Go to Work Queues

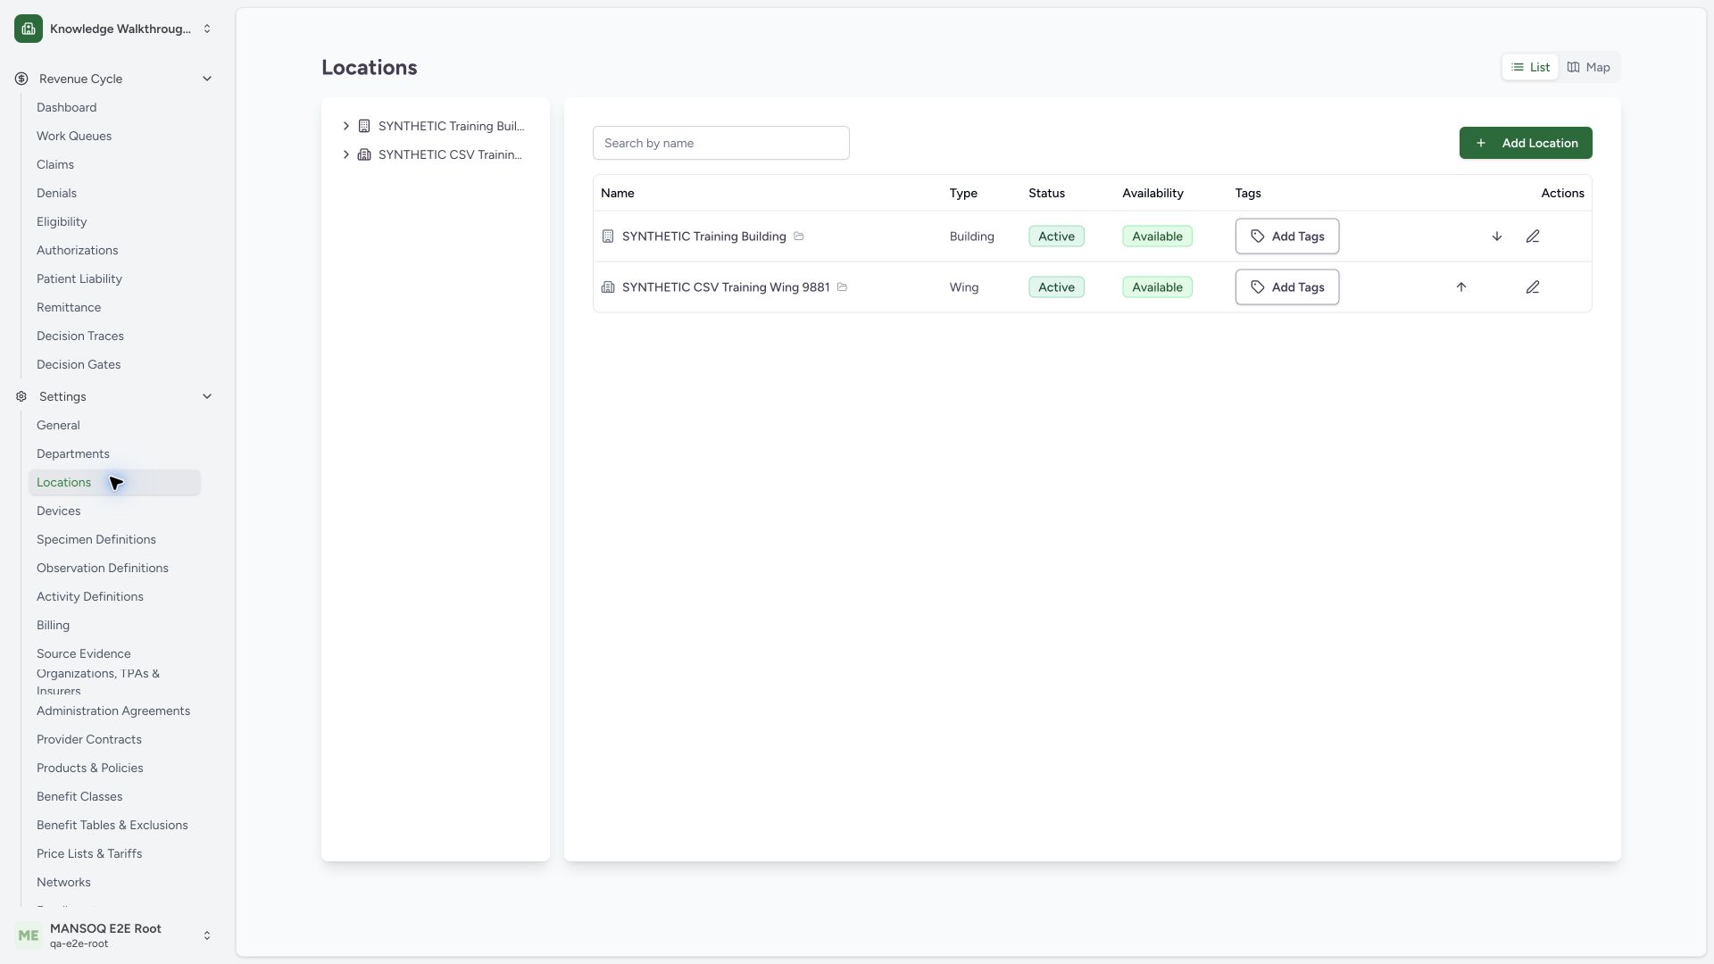(114, 136)
